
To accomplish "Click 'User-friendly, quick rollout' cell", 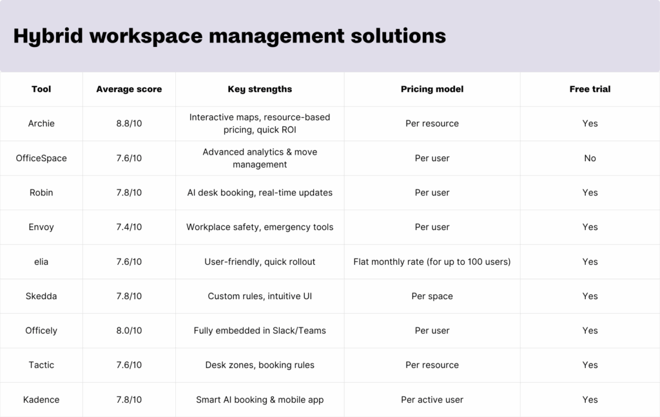I will tap(260, 262).
